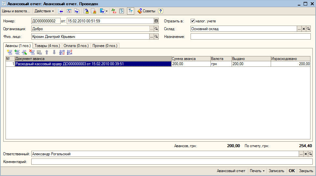Click the Записать button
The image size is (316, 176).
coord(276,171)
